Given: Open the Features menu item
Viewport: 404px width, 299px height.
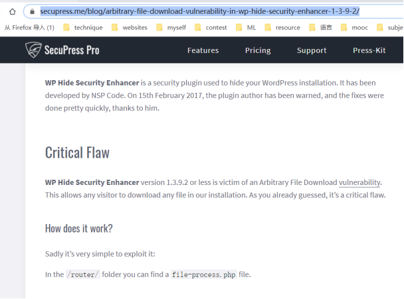Looking at the screenshot, I should 203,50.
